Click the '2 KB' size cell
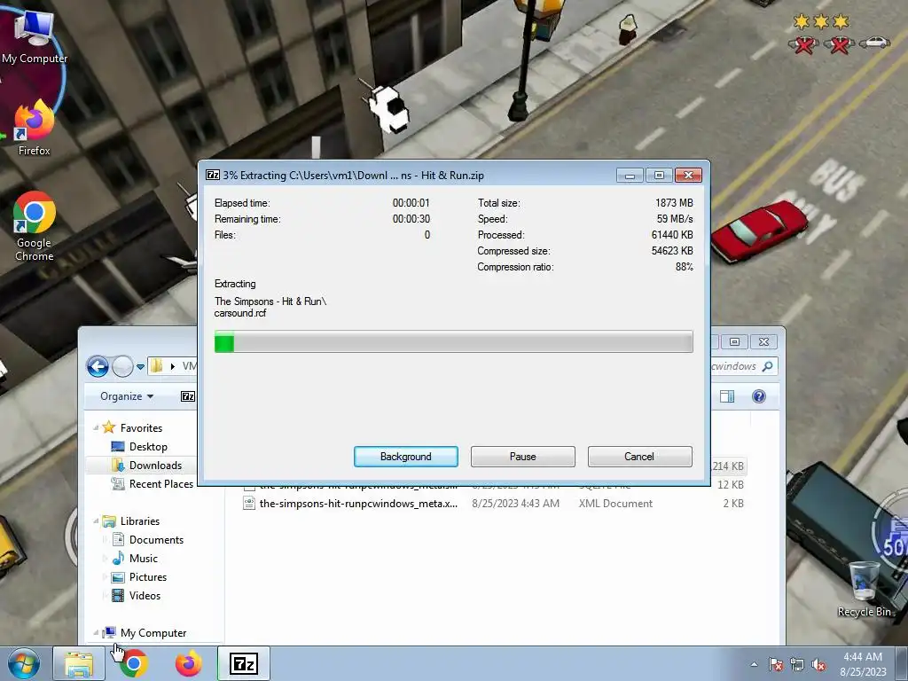Screen dimensions: 908x681 [733, 504]
